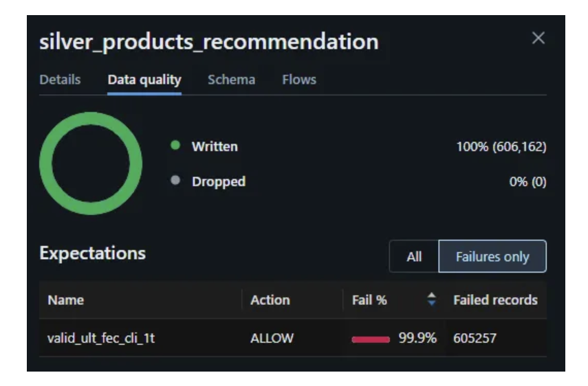The width and height of the screenshot is (588, 386).
Task: Show All expectations
Action: tap(414, 257)
